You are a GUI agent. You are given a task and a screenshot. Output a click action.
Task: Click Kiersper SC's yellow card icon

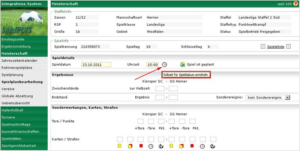pos(120,146)
